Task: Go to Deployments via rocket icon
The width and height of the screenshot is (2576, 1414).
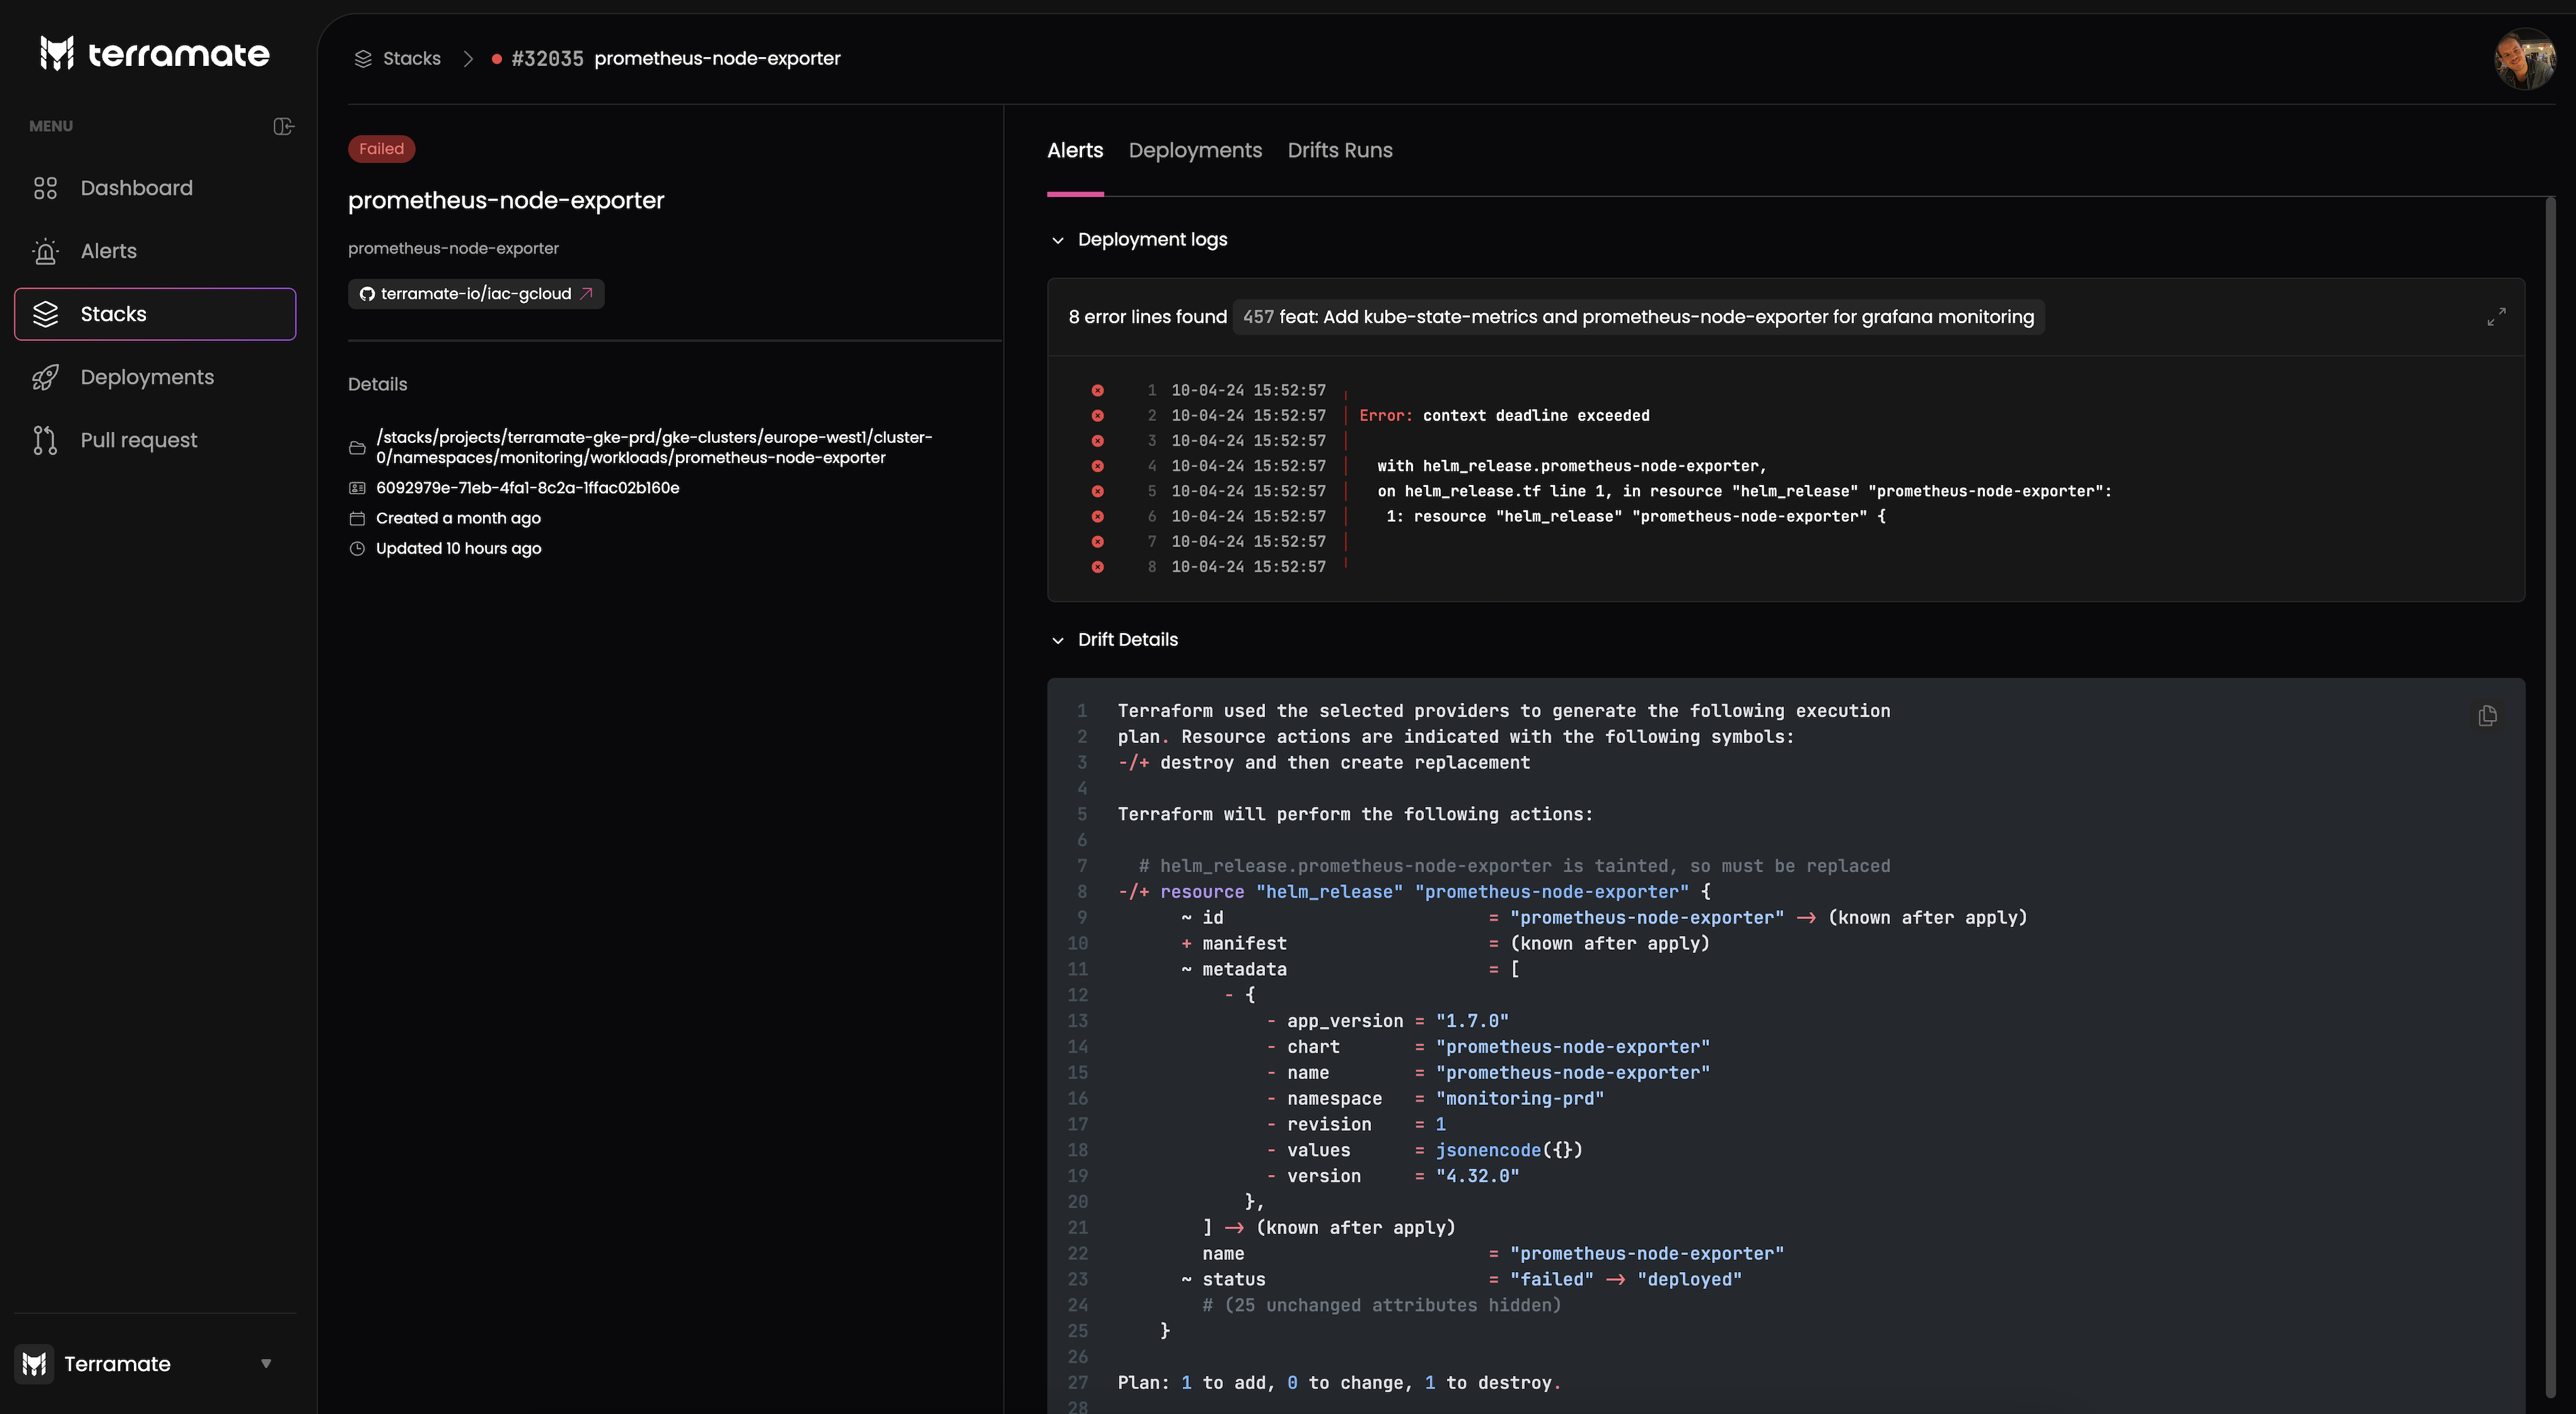Action: pyautogui.click(x=46, y=377)
